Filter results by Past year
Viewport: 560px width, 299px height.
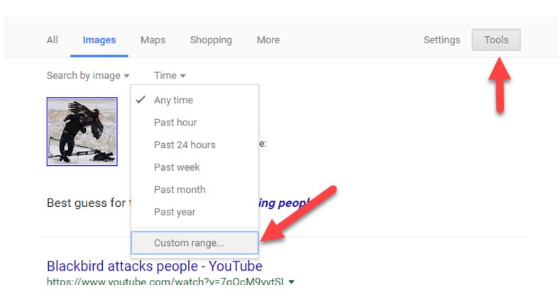click(175, 212)
